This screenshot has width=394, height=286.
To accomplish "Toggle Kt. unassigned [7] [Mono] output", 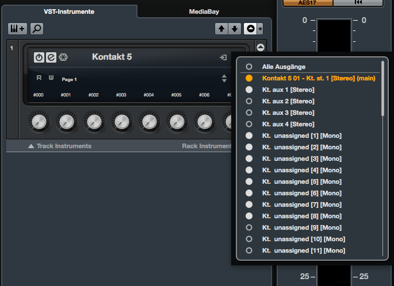I will pyautogui.click(x=311, y=204).
